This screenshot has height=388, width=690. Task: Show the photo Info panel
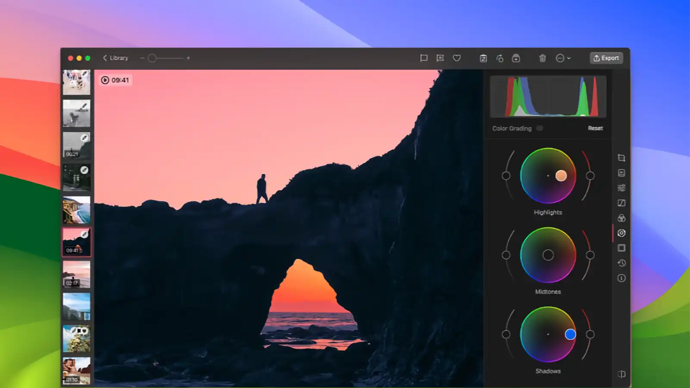pyautogui.click(x=621, y=277)
